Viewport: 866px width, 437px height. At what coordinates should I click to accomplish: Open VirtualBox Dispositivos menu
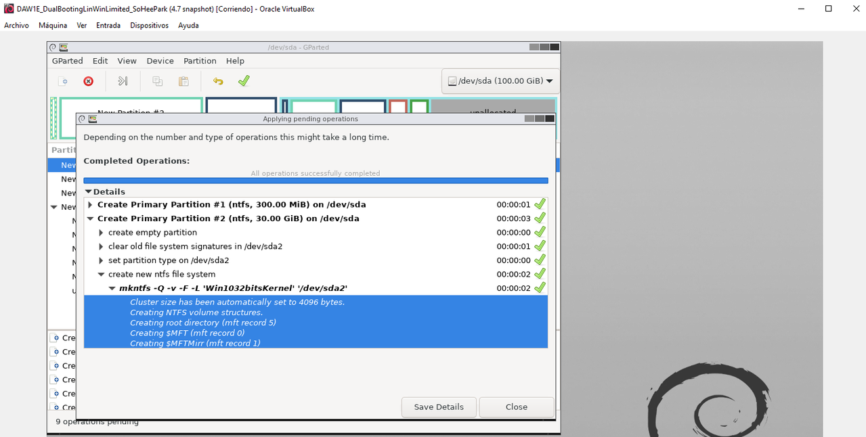pyautogui.click(x=149, y=25)
